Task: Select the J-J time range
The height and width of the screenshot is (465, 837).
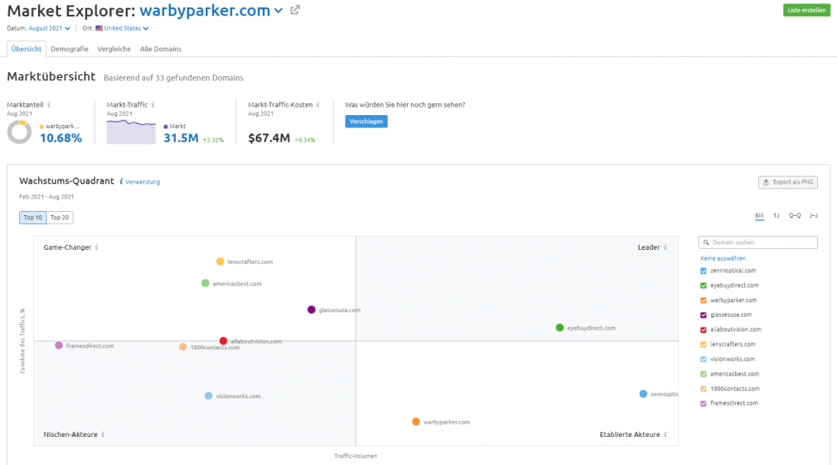Action: click(813, 215)
